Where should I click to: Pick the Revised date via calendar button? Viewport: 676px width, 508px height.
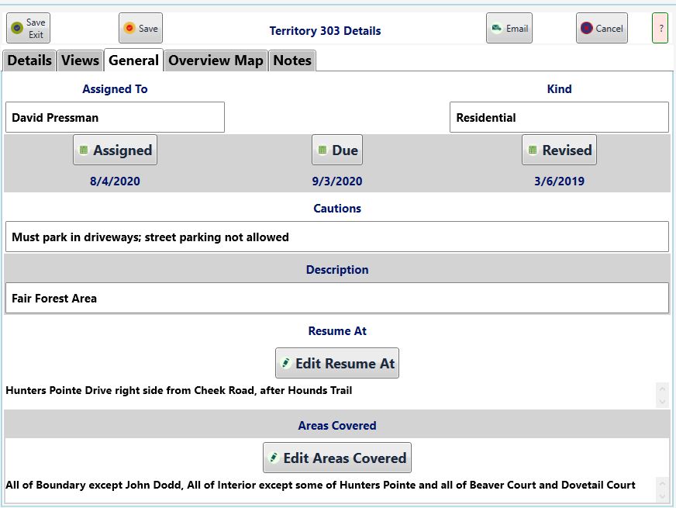(x=559, y=150)
